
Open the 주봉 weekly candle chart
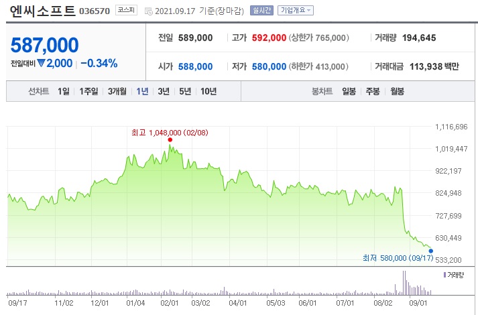[x=373, y=91]
